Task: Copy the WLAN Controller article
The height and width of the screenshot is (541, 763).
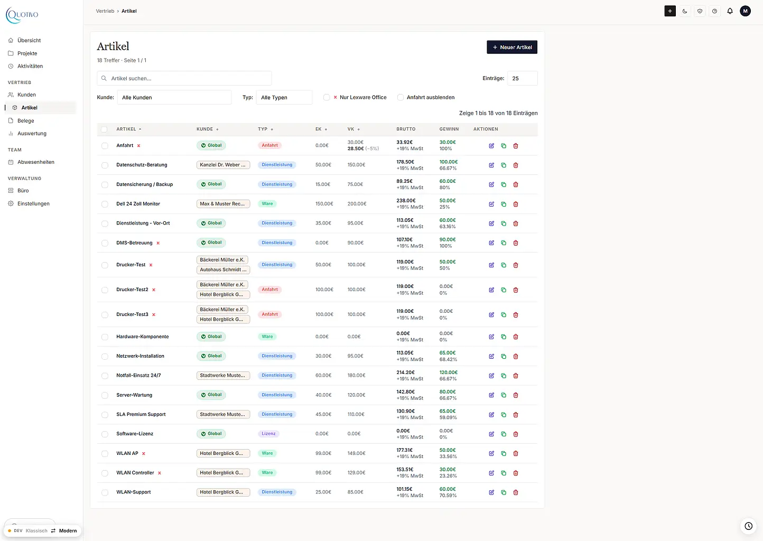Action: (504, 473)
